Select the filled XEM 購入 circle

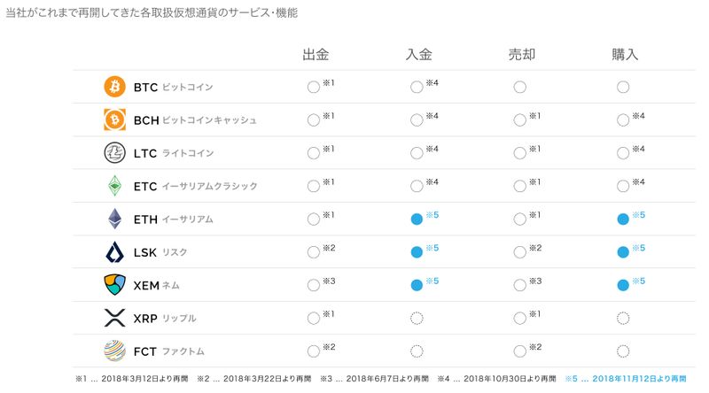click(623, 285)
